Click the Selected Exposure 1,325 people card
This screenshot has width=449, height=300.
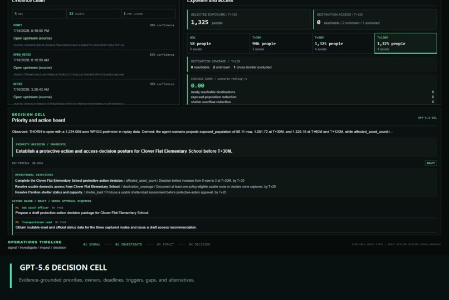249,20
